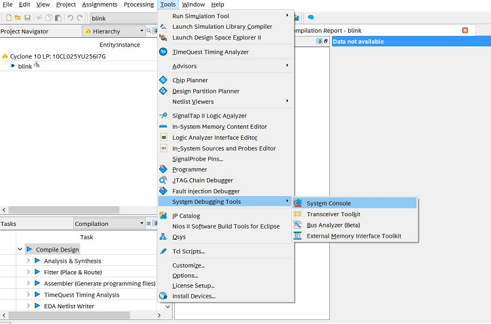
Task: Open the Compilation dropdown in Tasks panel
Action: 109,223
